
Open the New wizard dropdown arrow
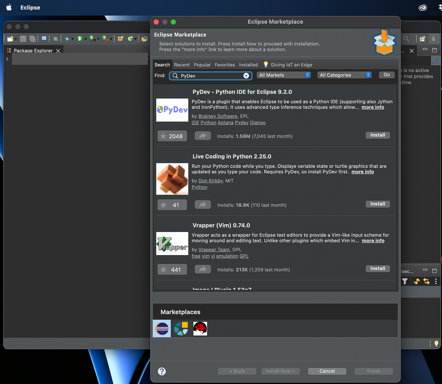click(x=16, y=39)
